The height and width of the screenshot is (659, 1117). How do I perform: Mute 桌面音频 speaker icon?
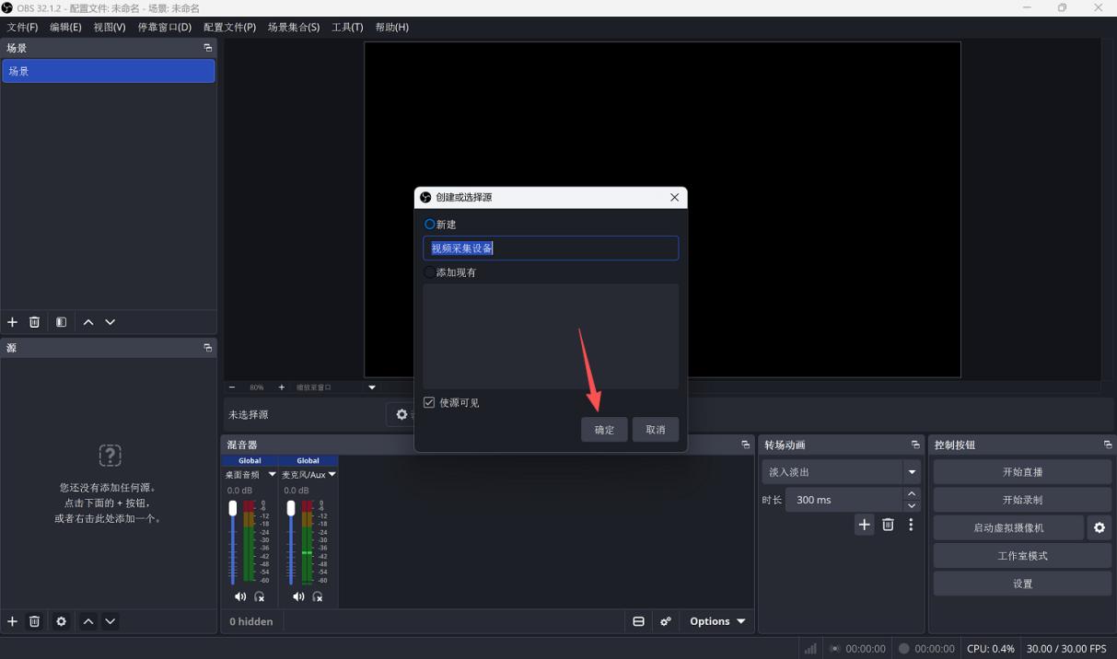(240, 596)
